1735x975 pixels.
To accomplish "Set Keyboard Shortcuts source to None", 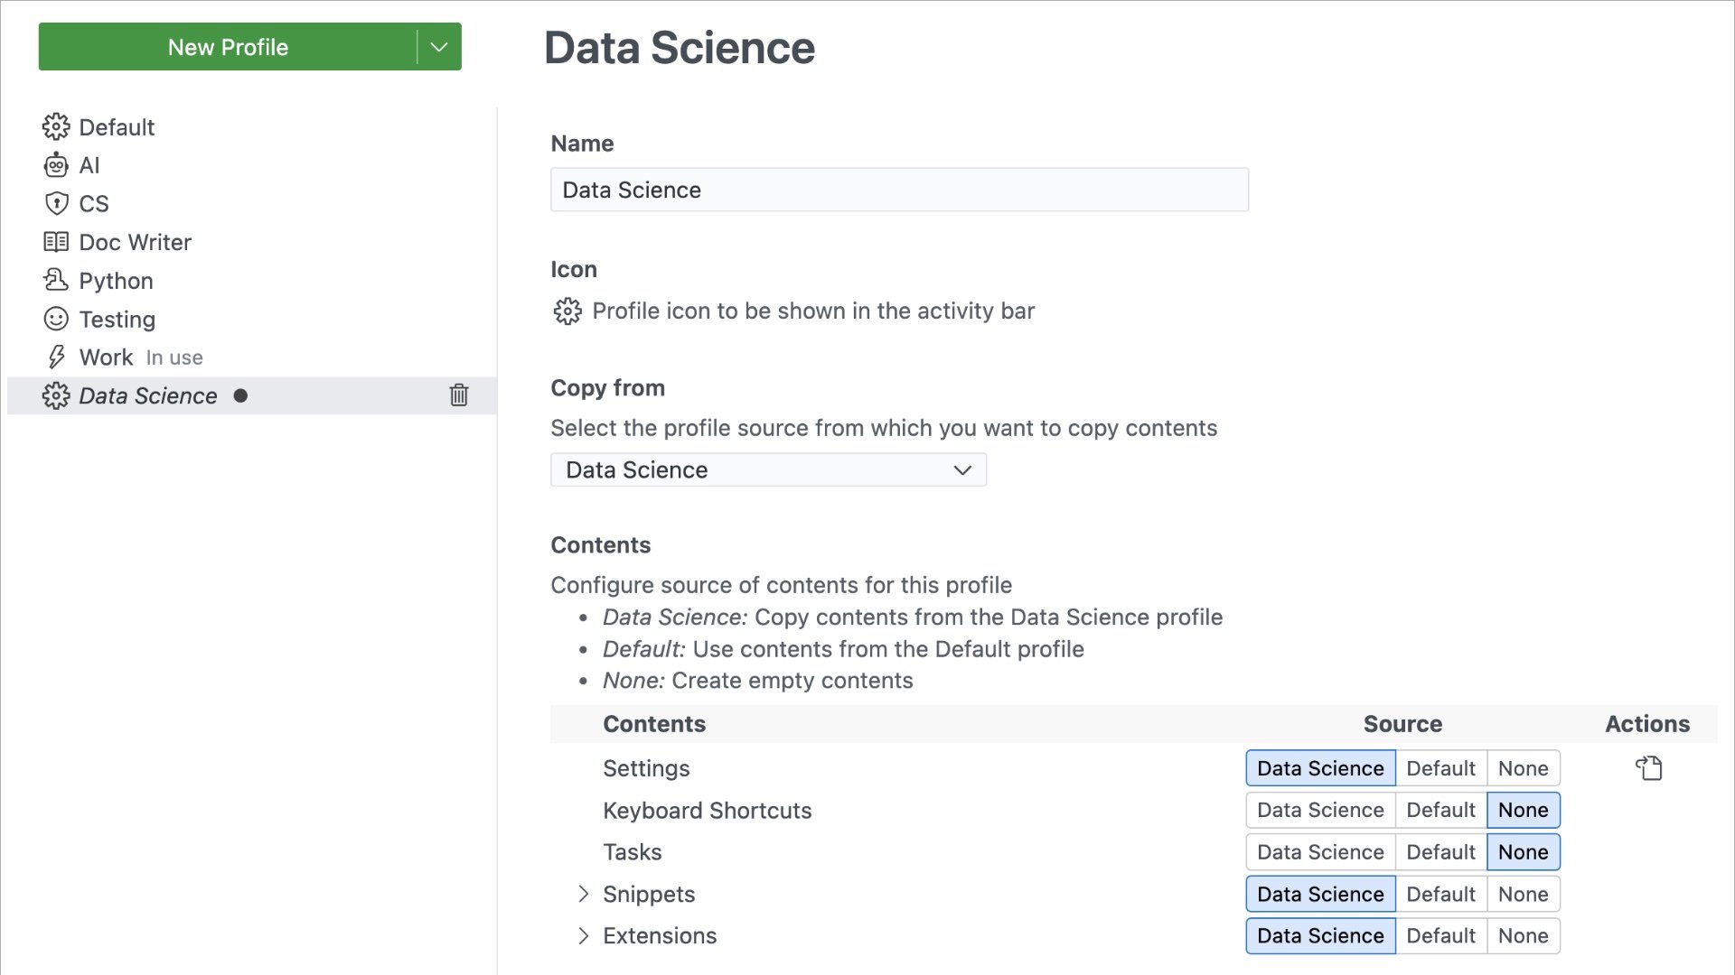I will coord(1524,810).
